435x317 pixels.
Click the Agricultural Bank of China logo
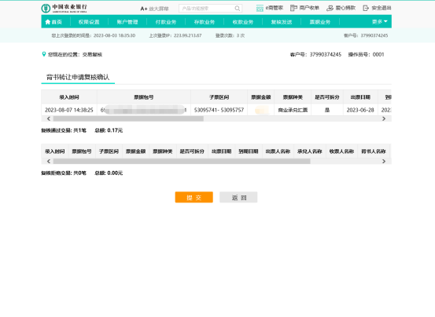pyautogui.click(x=64, y=9)
